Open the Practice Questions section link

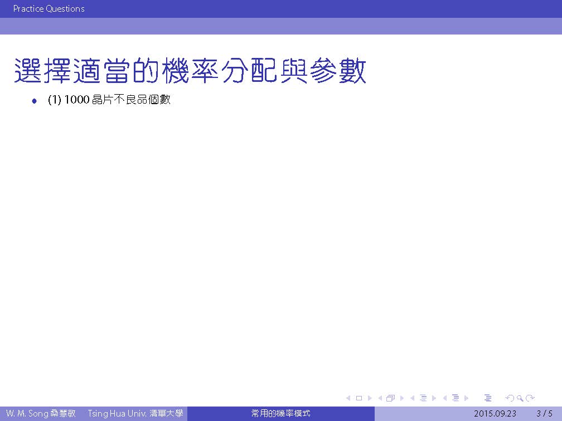[49, 9]
